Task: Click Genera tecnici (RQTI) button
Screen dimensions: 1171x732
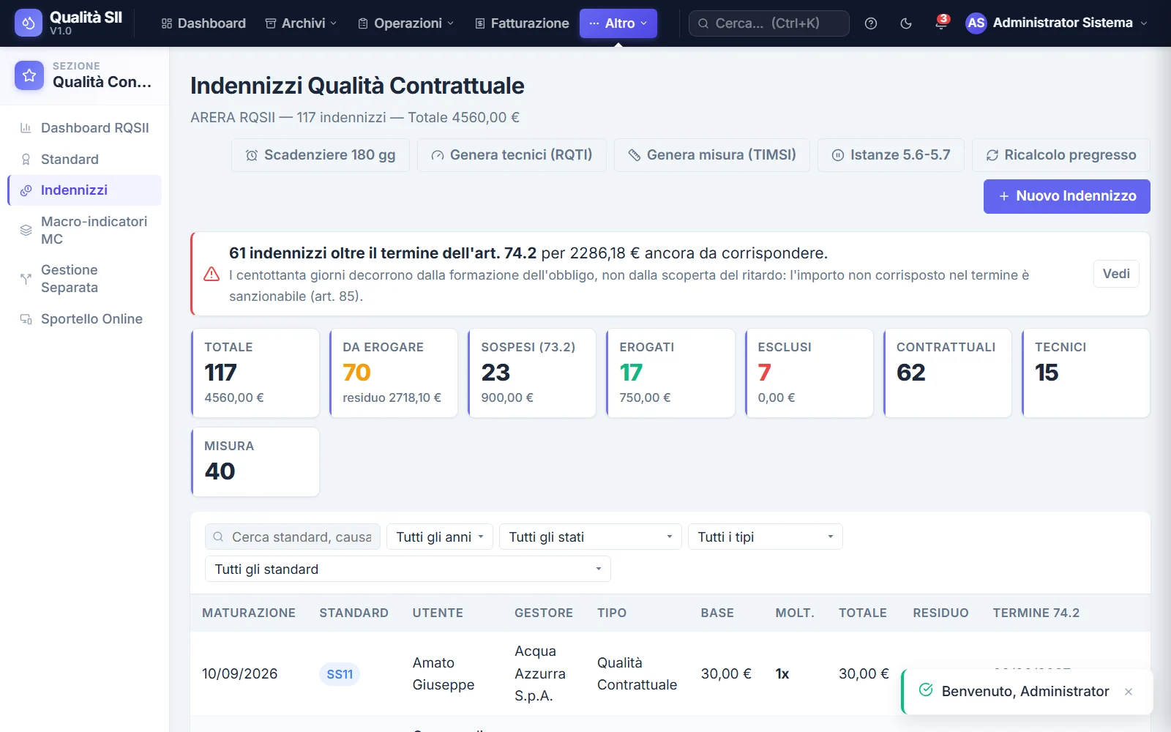Action: coord(512,155)
